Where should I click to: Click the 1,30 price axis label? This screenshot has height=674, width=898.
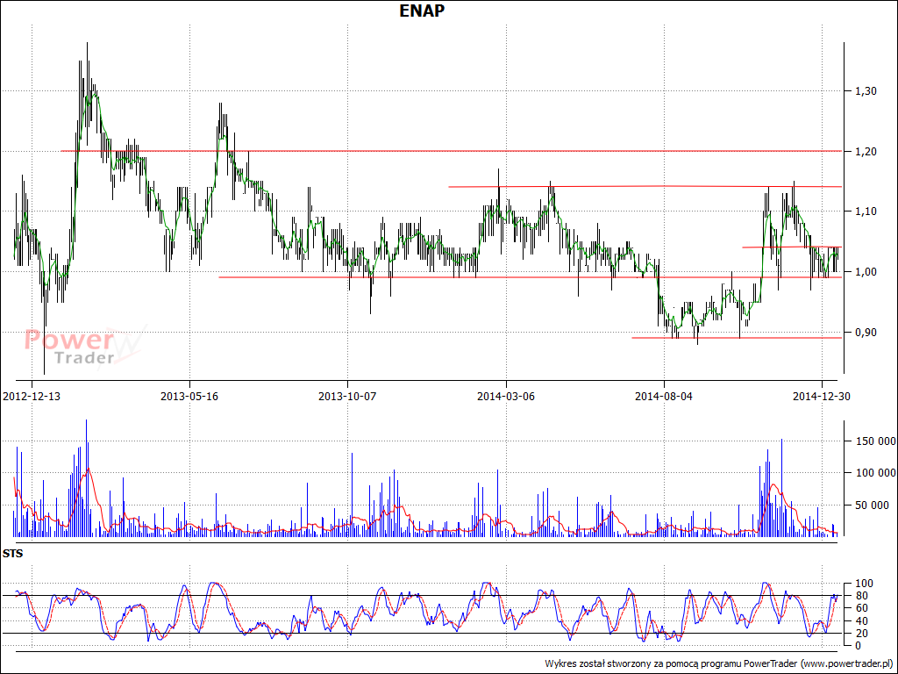(x=866, y=90)
